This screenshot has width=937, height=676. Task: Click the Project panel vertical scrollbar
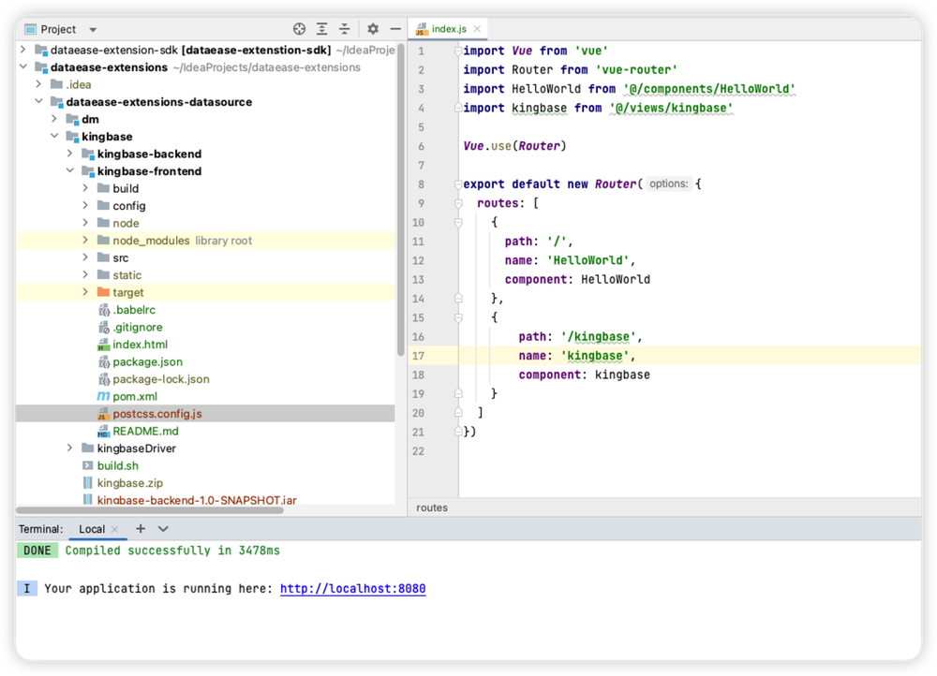tap(400, 200)
